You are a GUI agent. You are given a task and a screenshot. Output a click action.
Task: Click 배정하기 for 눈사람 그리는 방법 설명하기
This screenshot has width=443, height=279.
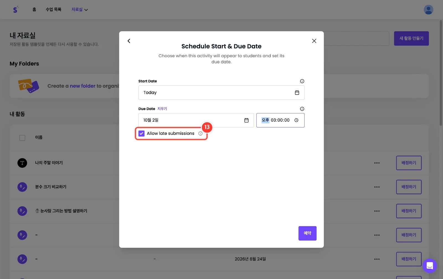(409, 211)
